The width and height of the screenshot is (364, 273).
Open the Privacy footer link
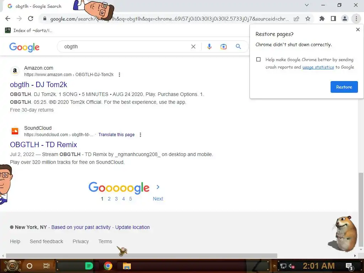point(81,241)
